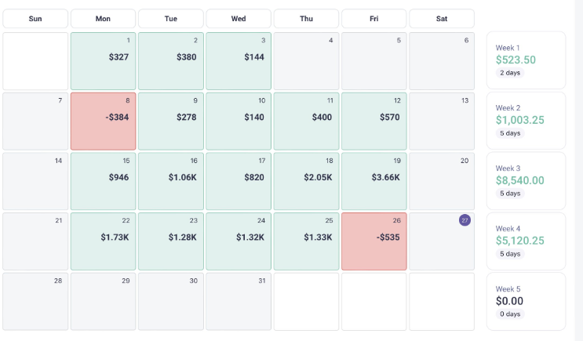Select the day 19 cell with $3.66K
Screen dimensions: 583x341
pos(374,181)
